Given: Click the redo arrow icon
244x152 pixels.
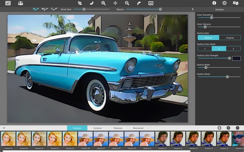Looking at the screenshot, I should (x=139, y=3).
